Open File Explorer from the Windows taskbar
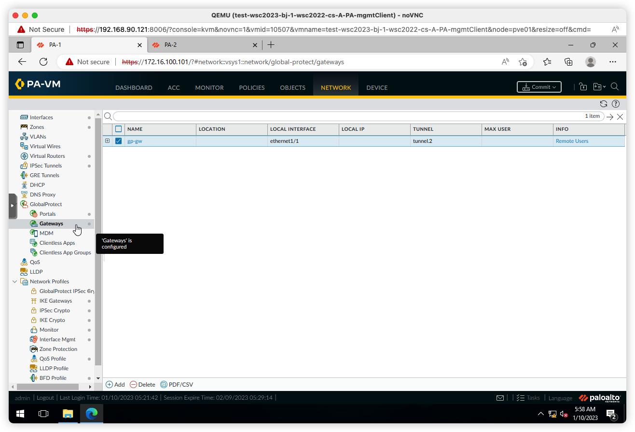Image resolution: width=635 pixels, height=432 pixels. point(68,414)
